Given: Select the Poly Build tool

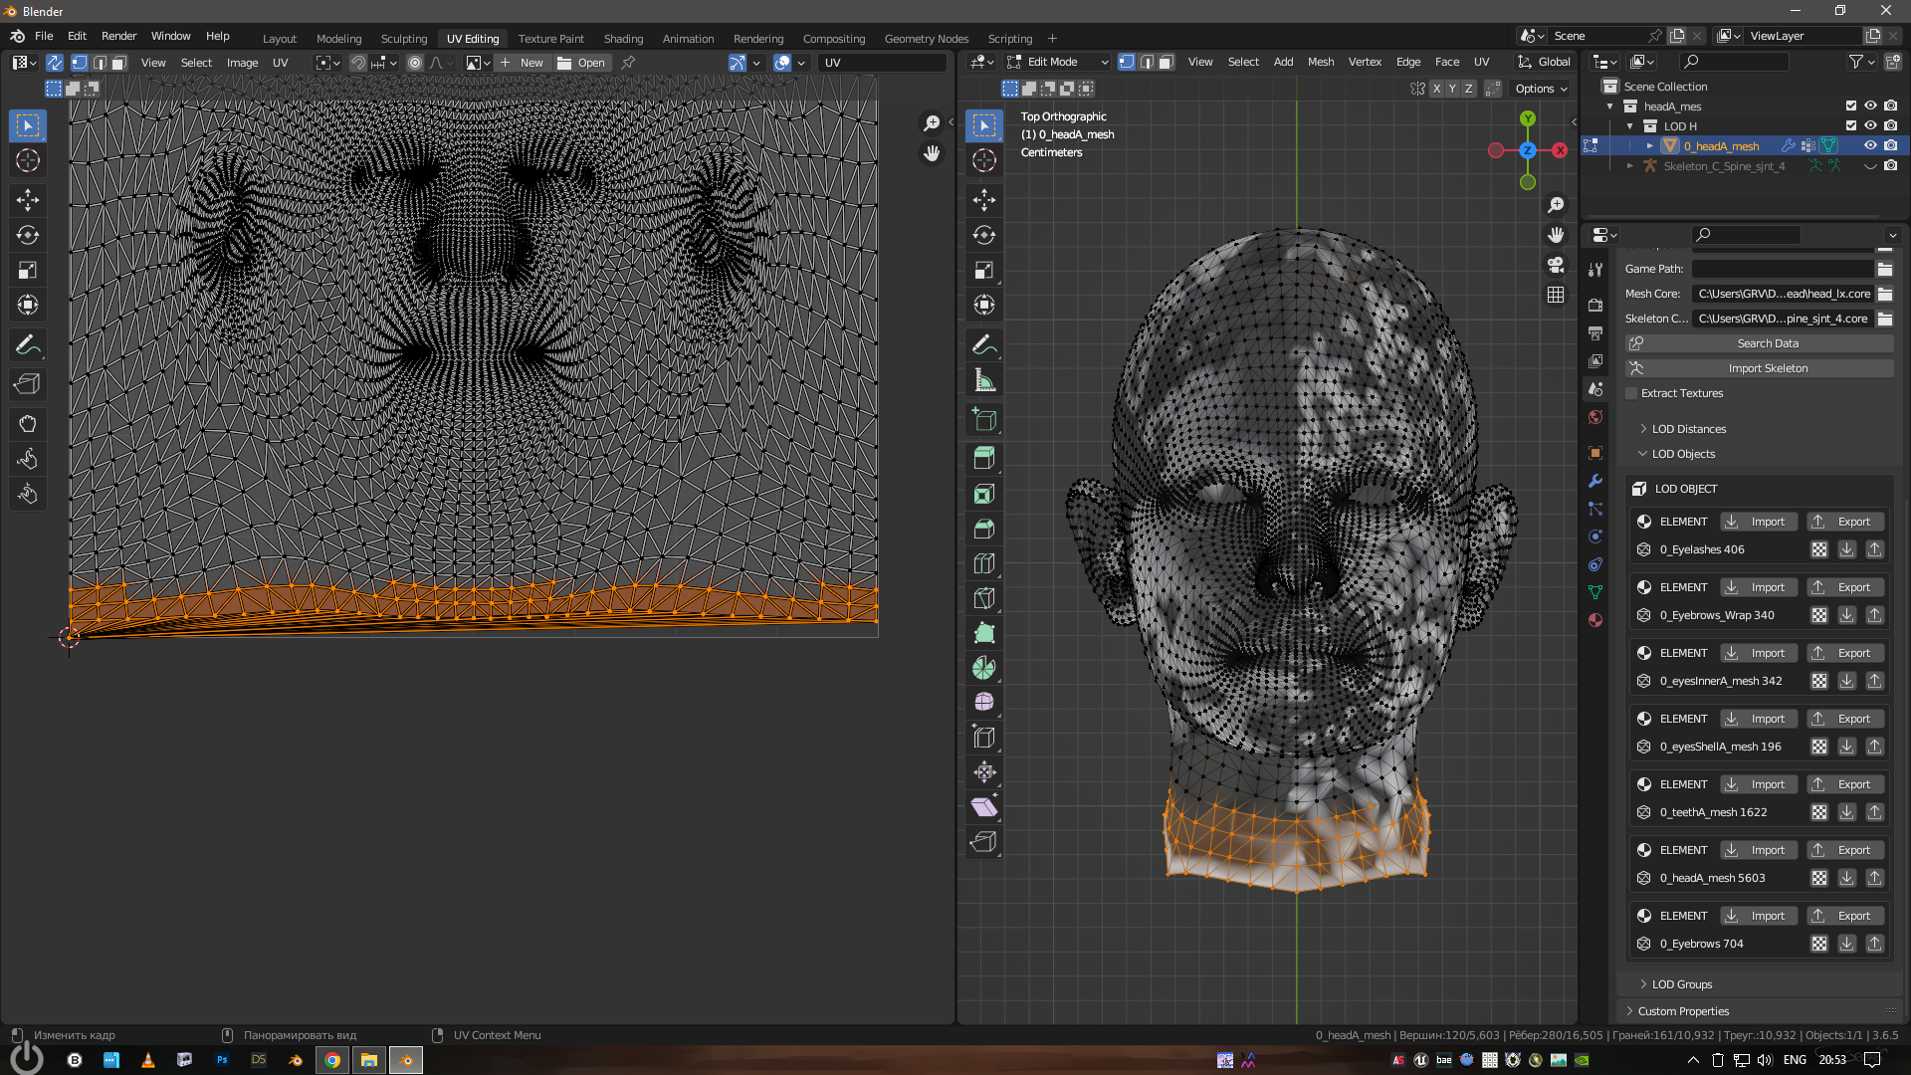Looking at the screenshot, I should tap(984, 633).
